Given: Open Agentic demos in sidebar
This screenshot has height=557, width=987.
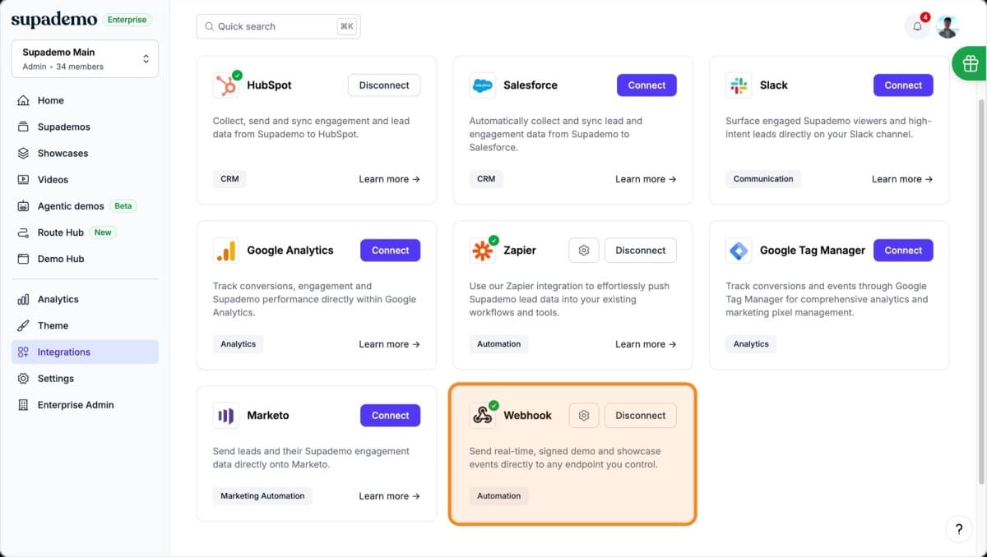Looking at the screenshot, I should 86,206.
